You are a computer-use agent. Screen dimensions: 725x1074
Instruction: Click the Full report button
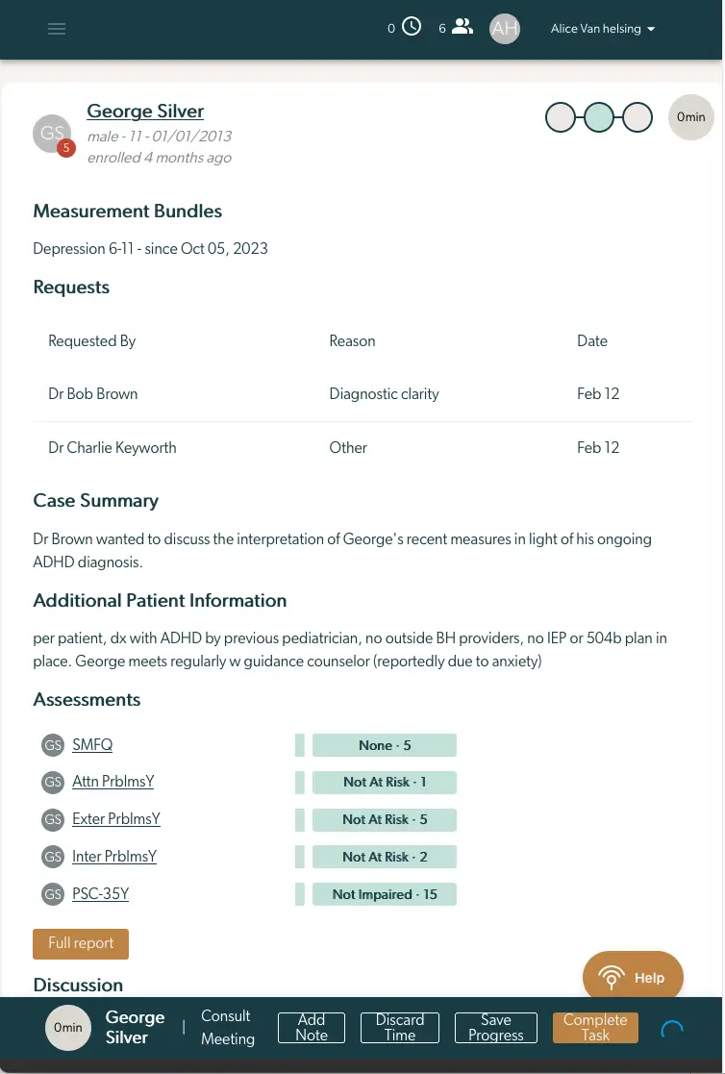click(81, 943)
